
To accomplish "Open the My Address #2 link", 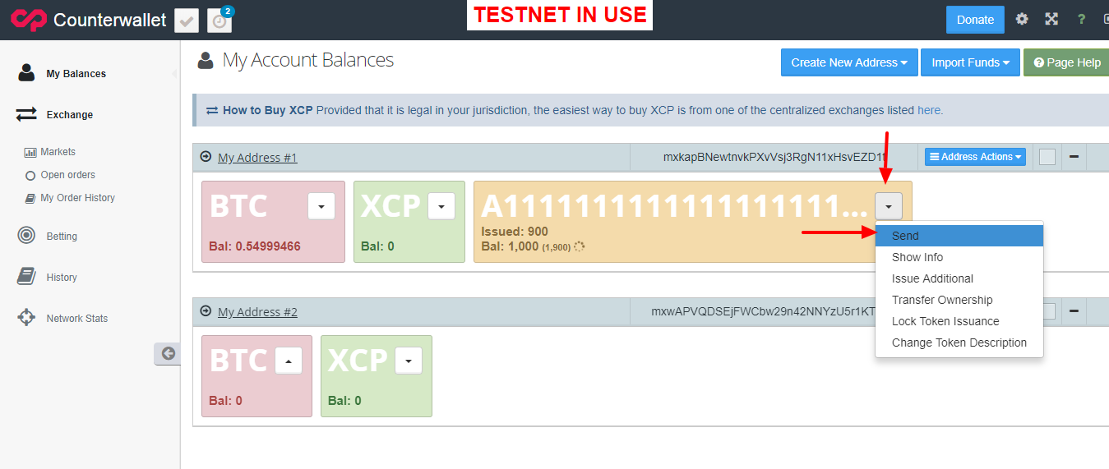I will click(257, 311).
